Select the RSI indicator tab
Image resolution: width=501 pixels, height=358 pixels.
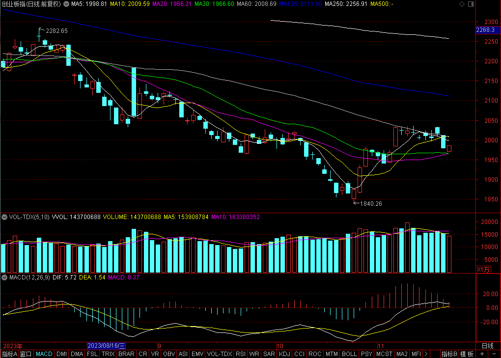241,354
